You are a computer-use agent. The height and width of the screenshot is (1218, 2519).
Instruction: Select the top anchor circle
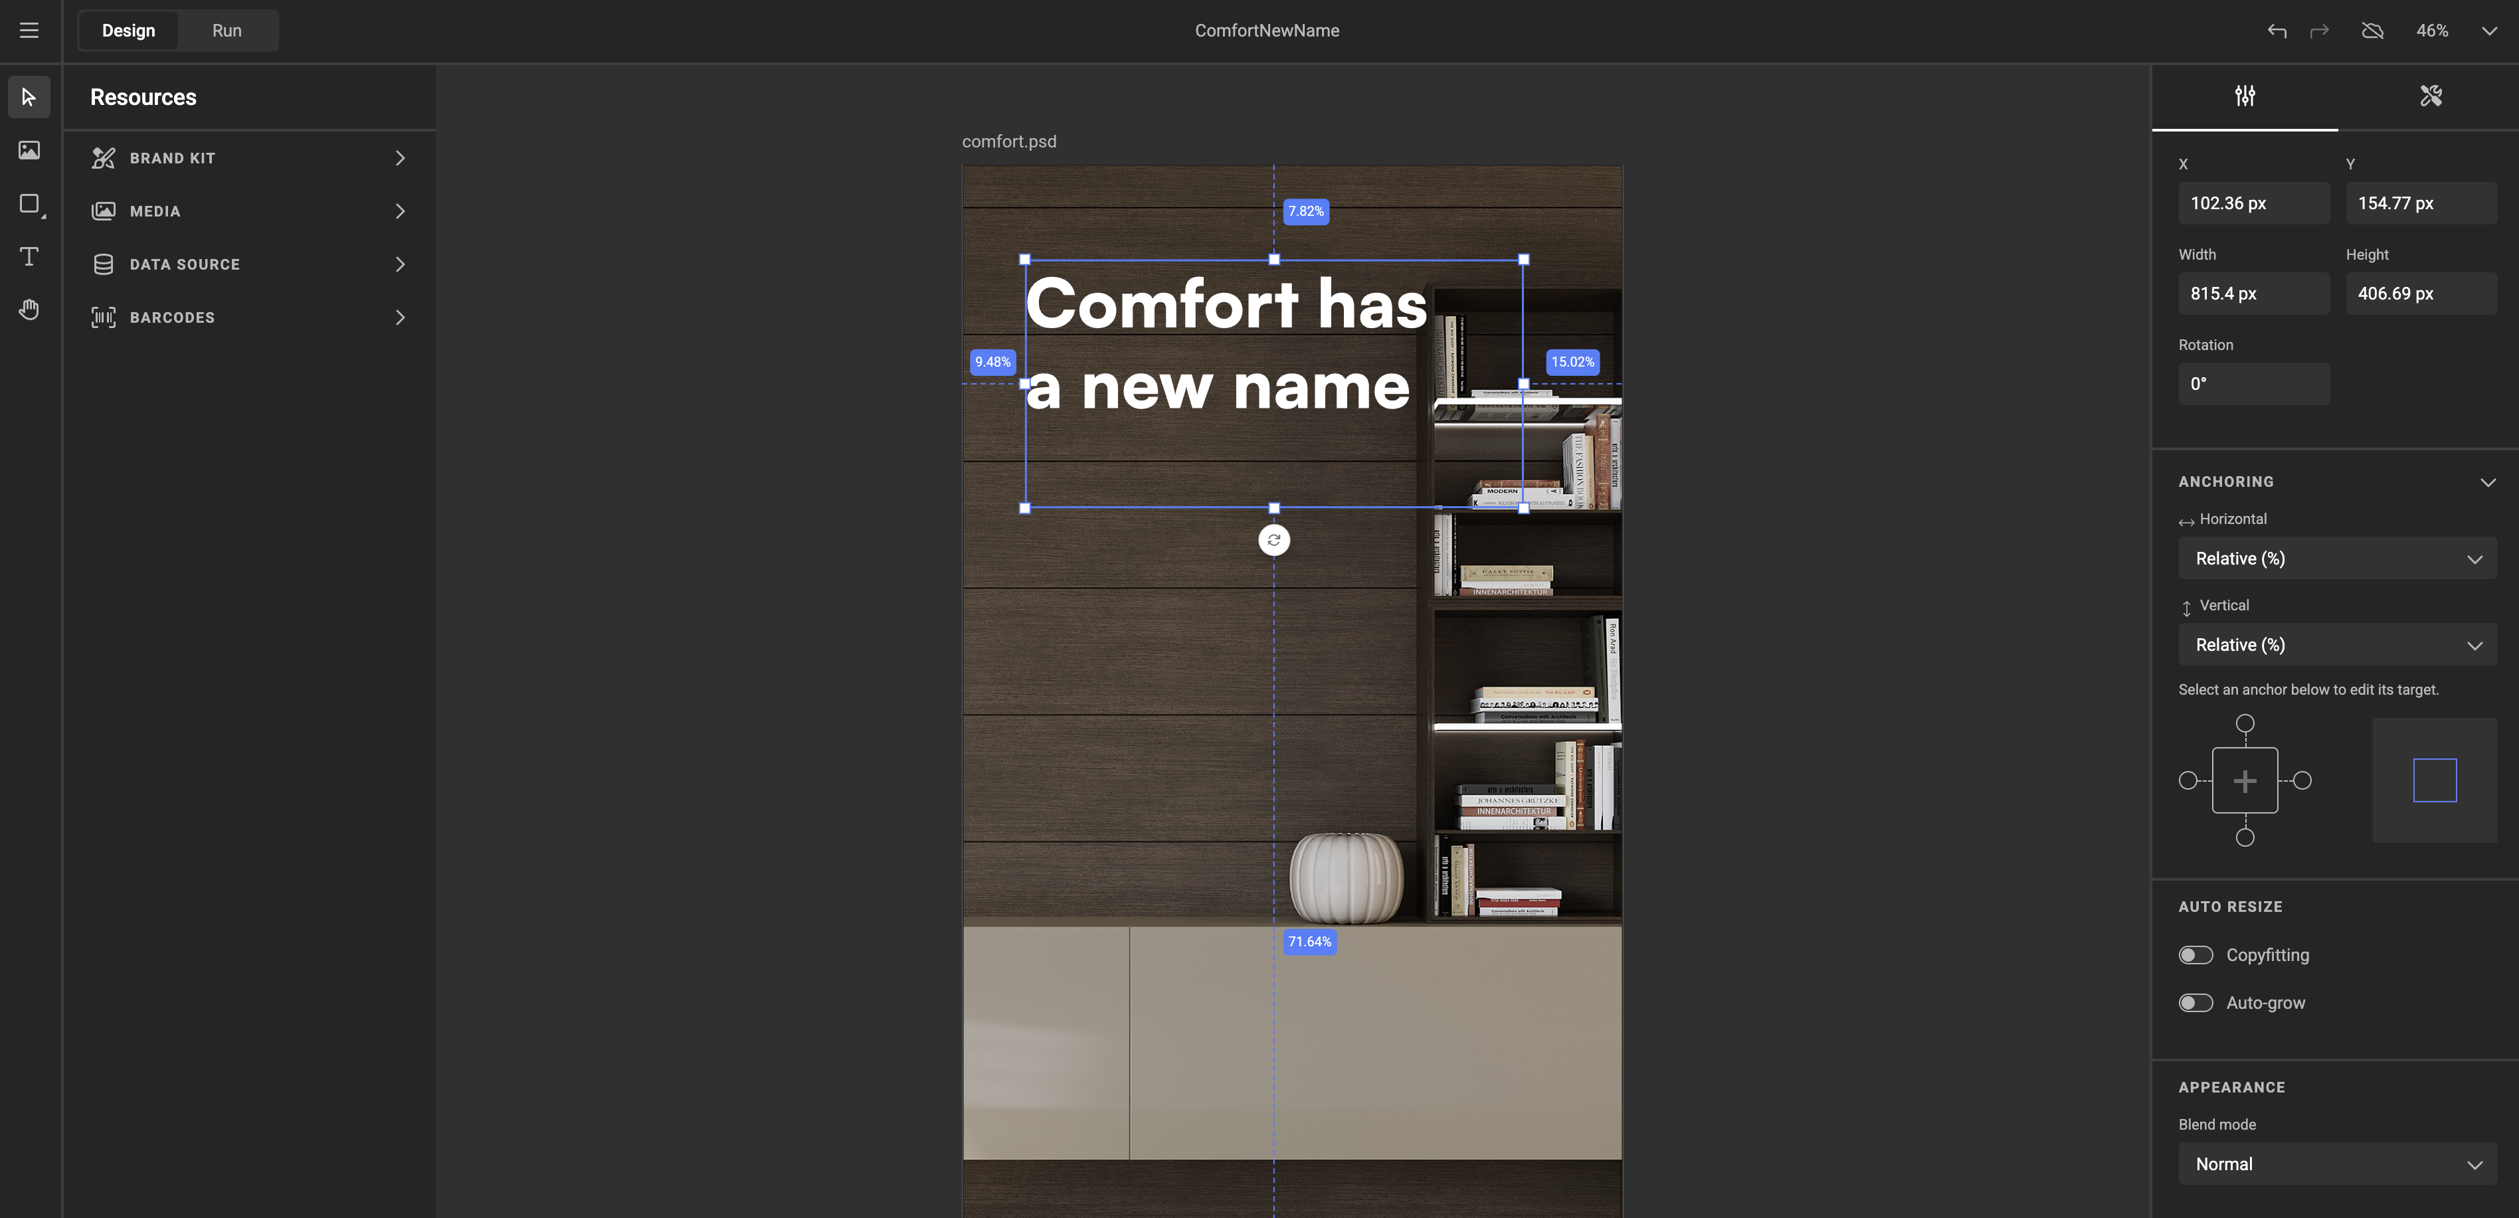(x=2245, y=723)
